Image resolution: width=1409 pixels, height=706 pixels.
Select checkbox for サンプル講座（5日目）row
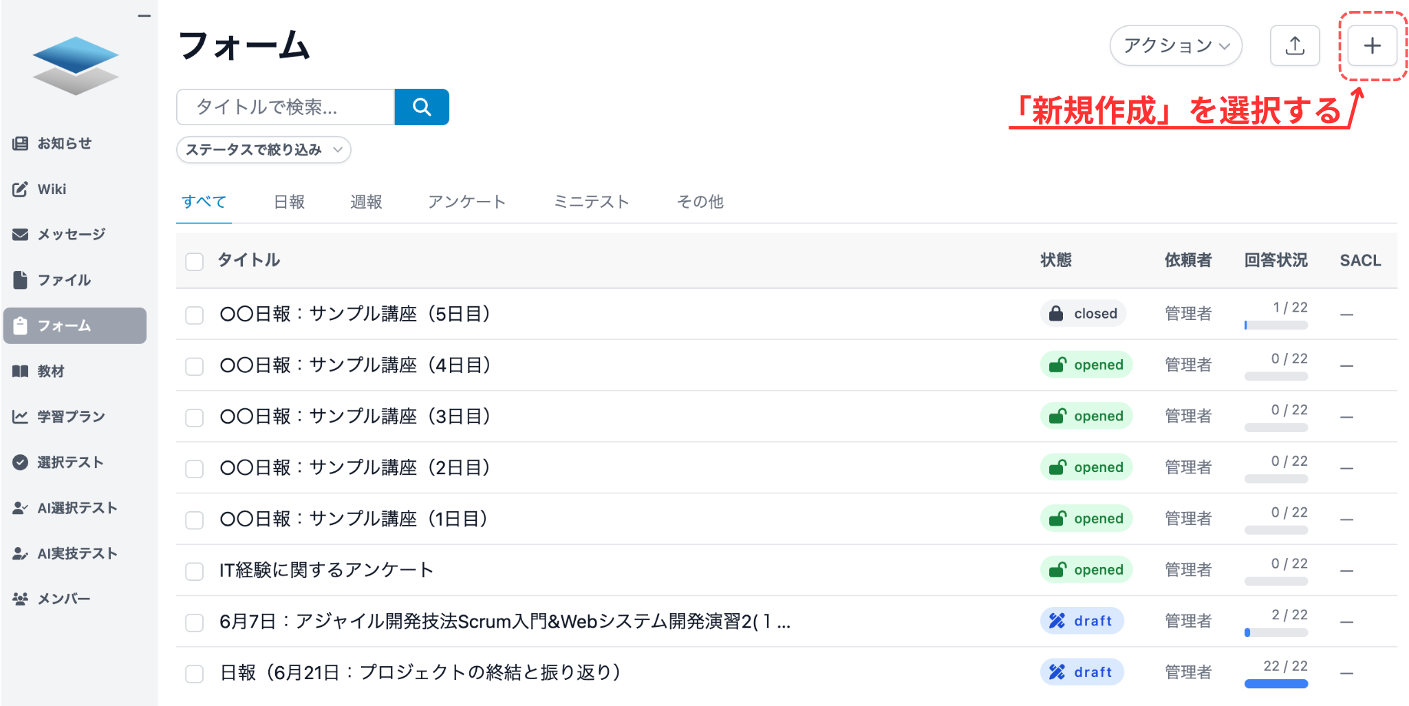(195, 315)
